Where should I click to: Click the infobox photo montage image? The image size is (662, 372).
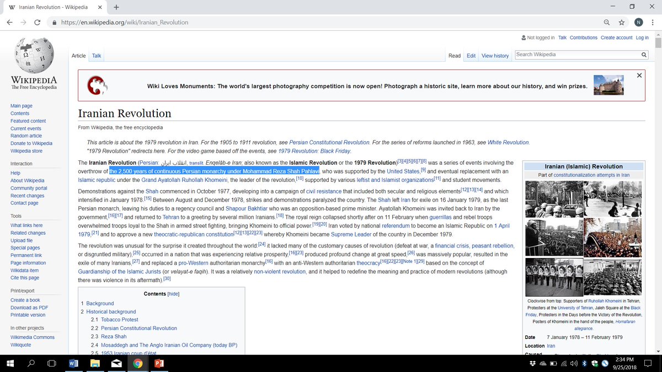coord(584,238)
